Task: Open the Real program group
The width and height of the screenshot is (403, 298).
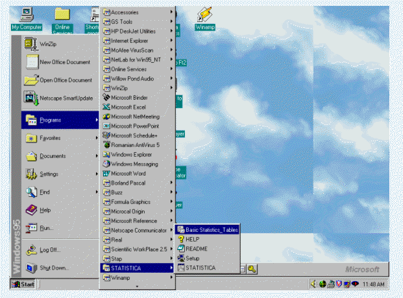Action: (138, 240)
